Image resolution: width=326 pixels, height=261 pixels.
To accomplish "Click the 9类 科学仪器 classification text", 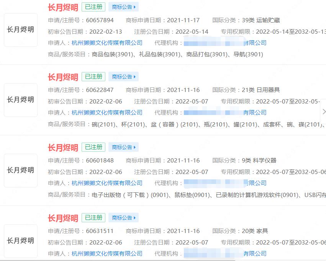I will [259, 160].
